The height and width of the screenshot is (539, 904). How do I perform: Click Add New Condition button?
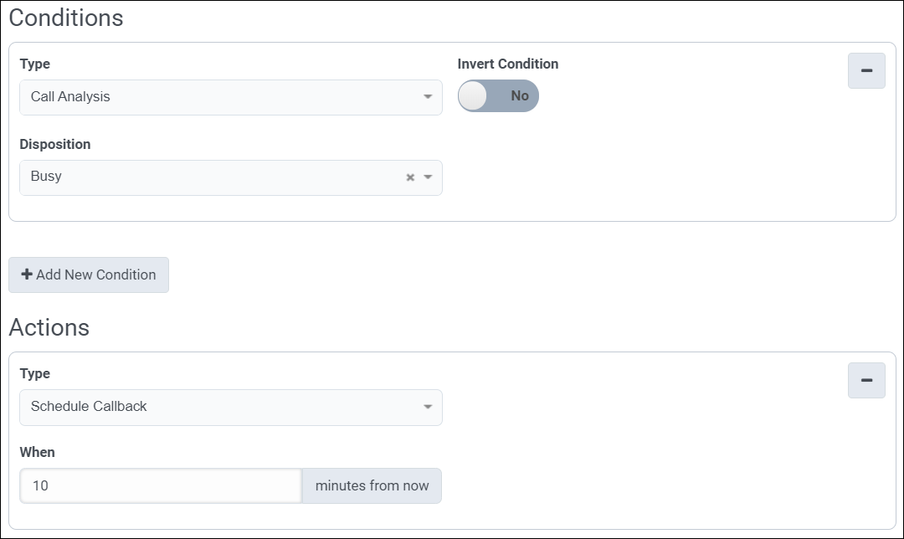click(89, 275)
